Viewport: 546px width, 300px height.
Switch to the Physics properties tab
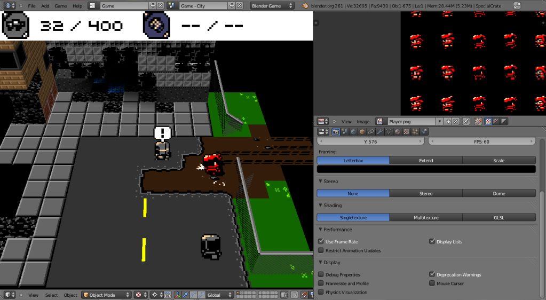pos(424,131)
